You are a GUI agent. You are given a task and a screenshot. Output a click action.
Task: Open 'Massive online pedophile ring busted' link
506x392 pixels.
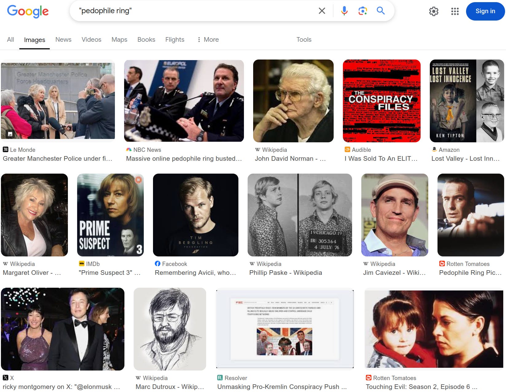[184, 159]
